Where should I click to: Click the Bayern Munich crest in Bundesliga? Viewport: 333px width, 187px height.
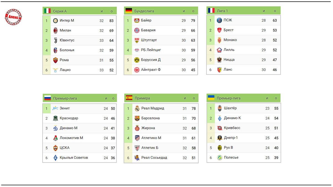click(x=137, y=30)
